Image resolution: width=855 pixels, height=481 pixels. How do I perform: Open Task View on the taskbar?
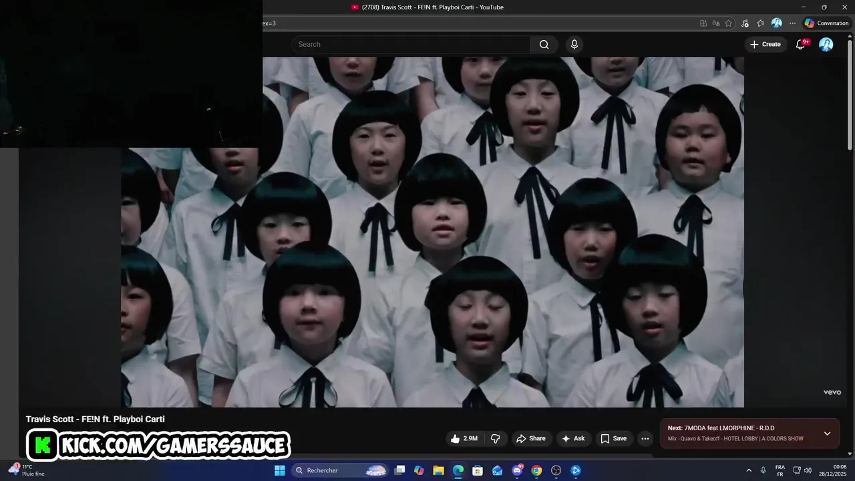[x=399, y=470]
